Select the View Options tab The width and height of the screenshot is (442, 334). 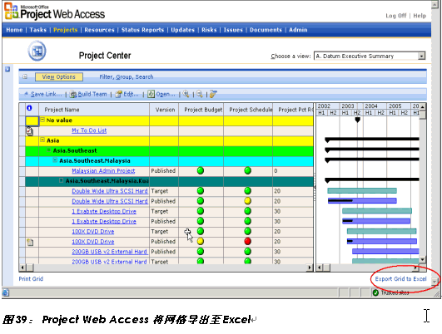click(x=59, y=76)
